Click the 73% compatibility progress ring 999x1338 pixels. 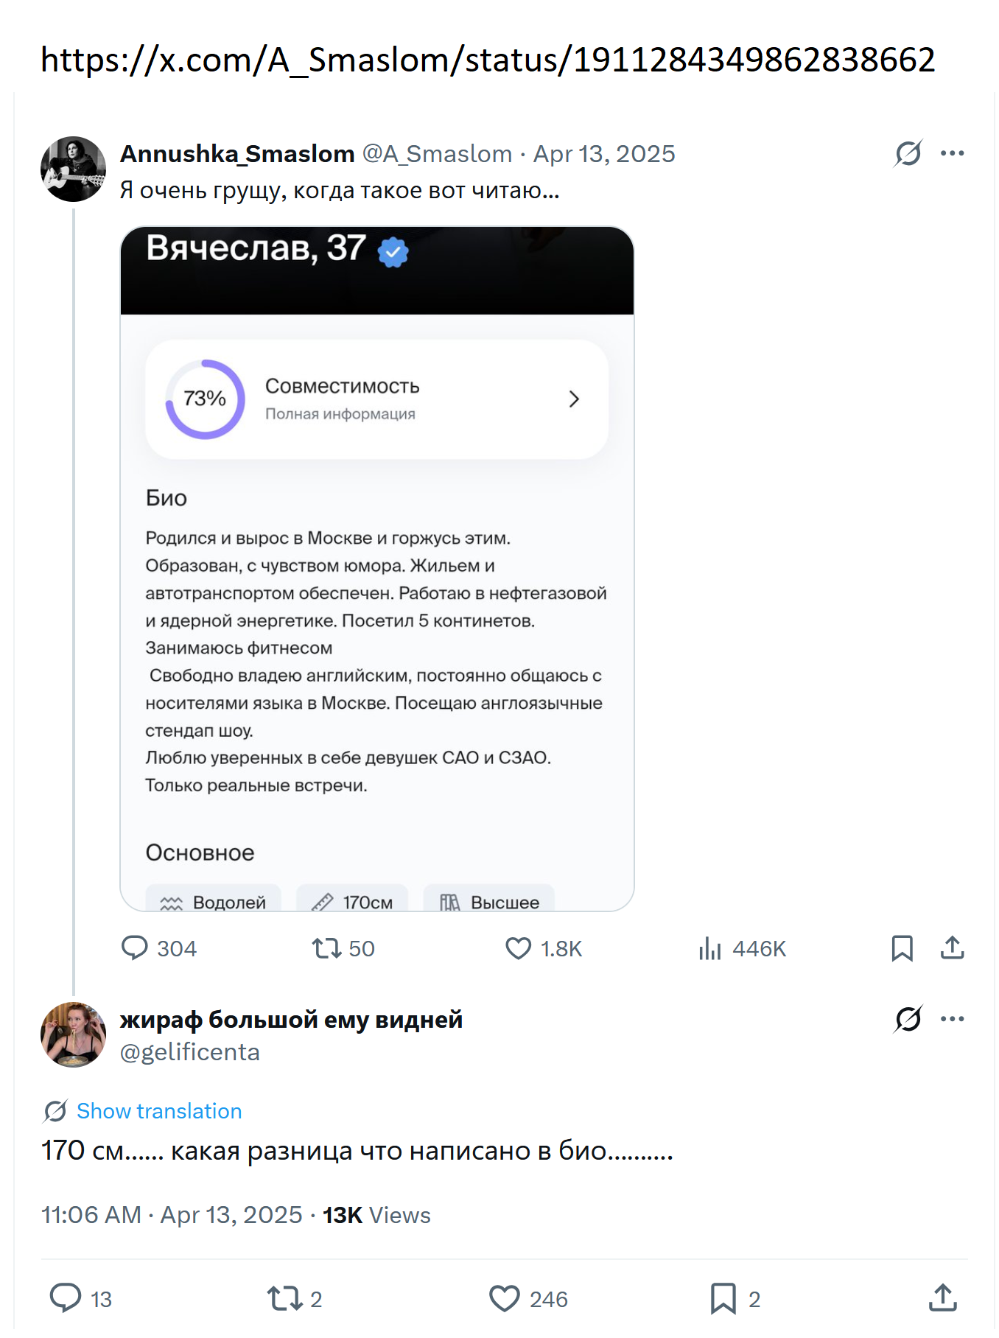click(205, 399)
